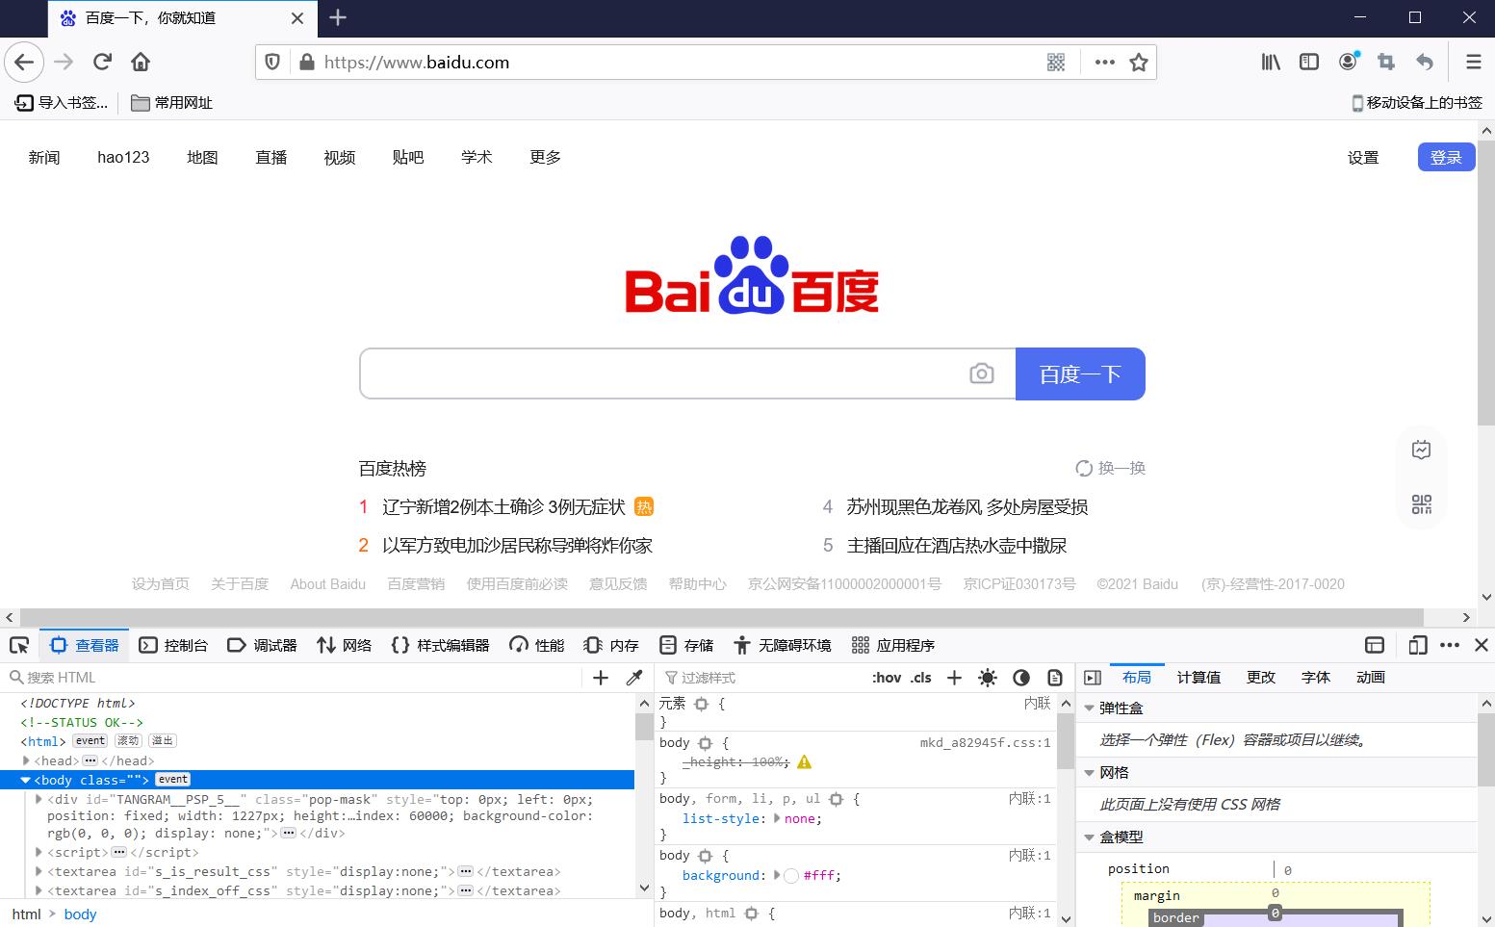Show sidebars with the sidebar icon
The image size is (1495, 927).
pos(1309,63)
